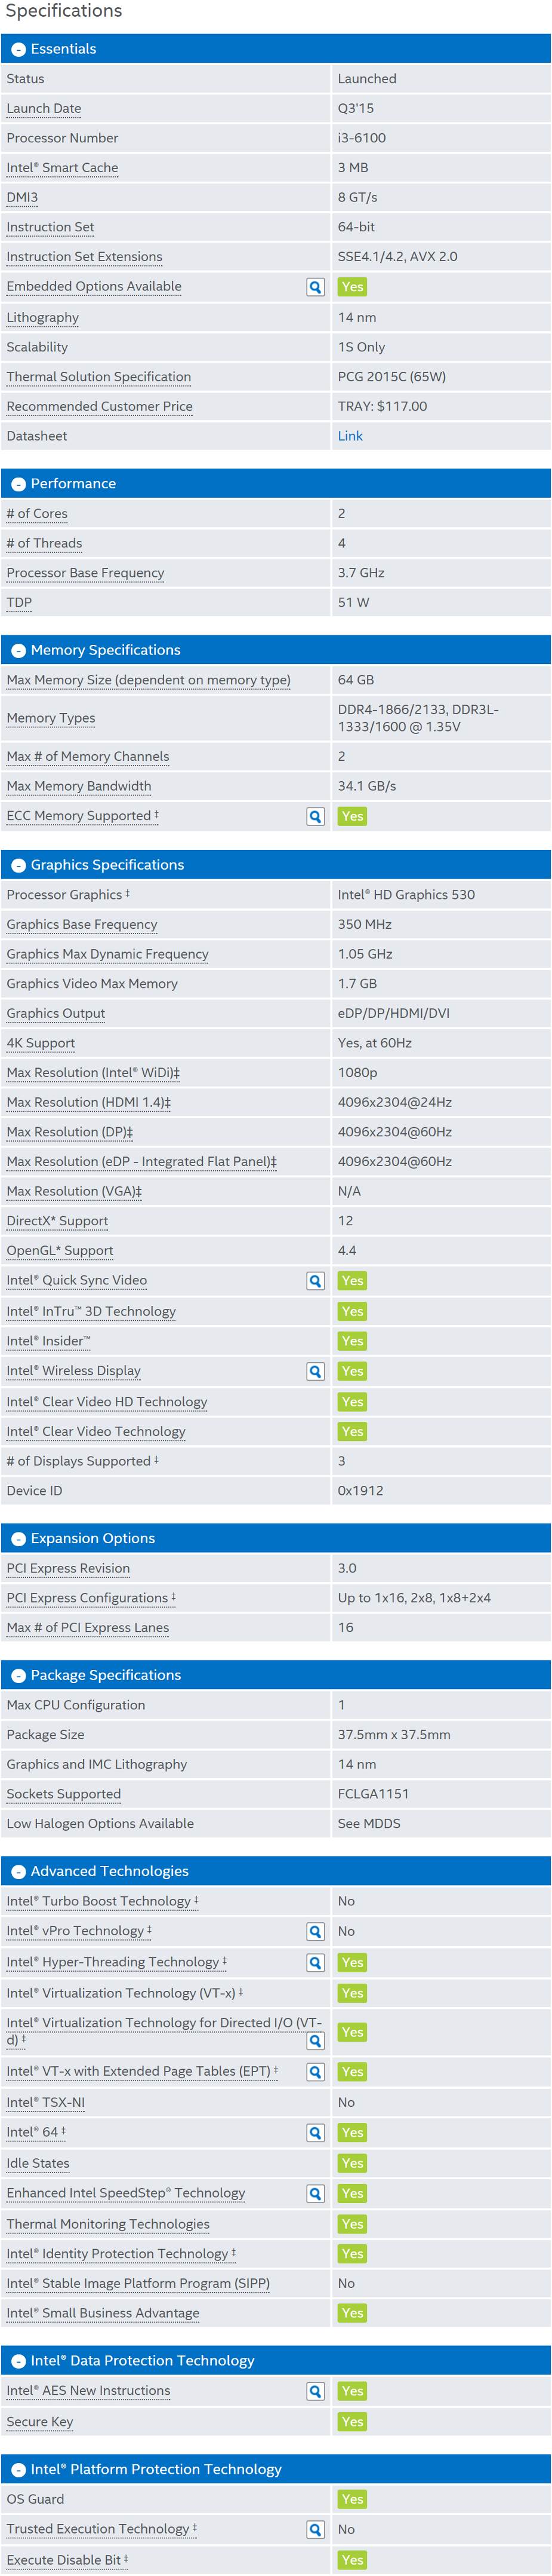Click the Intel Smart Cache term
Screen dimensions: 552x2576
(x=62, y=168)
